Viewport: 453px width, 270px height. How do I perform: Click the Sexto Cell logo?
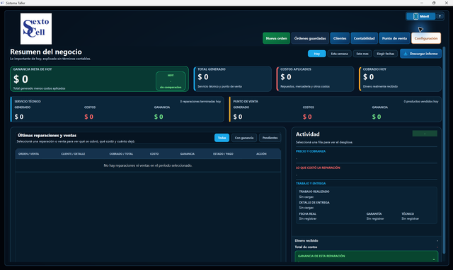tap(36, 28)
